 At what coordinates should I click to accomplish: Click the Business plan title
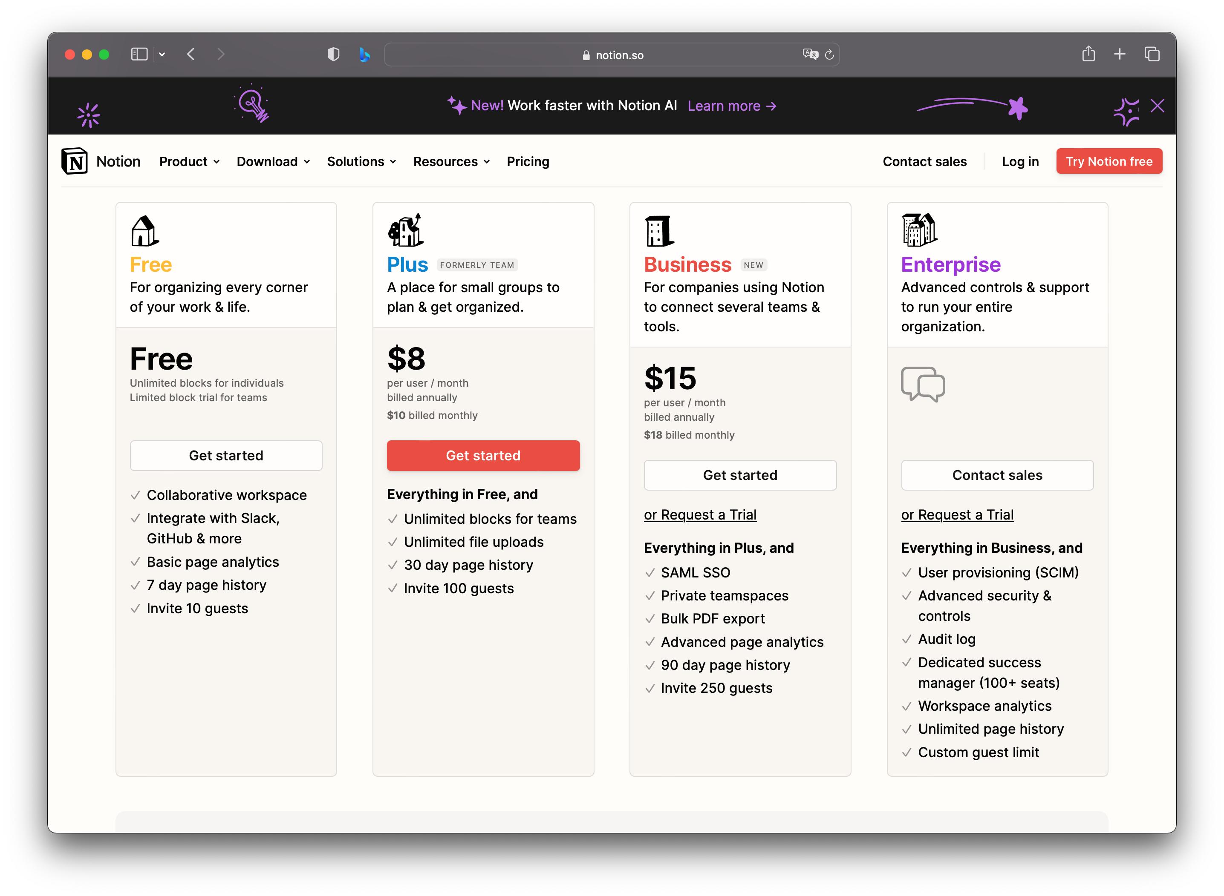point(687,265)
